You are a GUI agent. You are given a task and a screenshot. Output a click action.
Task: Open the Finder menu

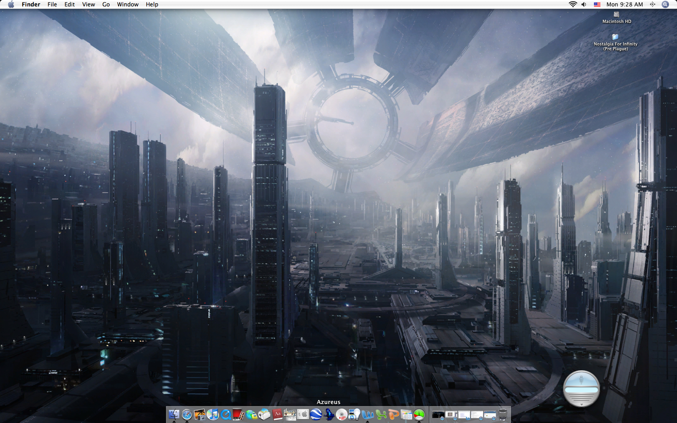coord(31,4)
